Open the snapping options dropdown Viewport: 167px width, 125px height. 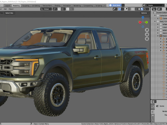63,9
